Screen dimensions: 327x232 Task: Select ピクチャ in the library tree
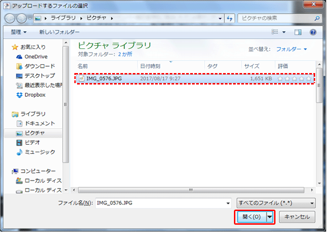tap(33, 133)
